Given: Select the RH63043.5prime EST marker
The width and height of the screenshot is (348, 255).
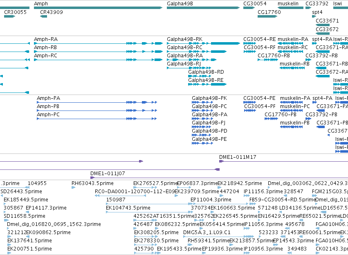Looking at the screenshot, I should click(74, 188).
